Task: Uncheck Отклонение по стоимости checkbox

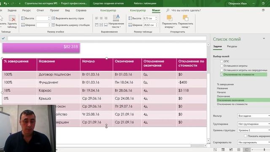Action: [x=221, y=75]
